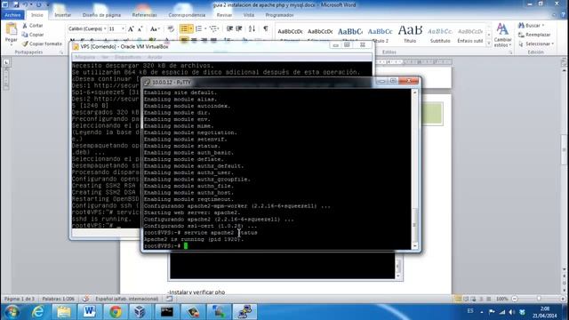Viewport: 569px width, 320px height.
Task: Switch to the Revisar tab
Action: click(224, 15)
